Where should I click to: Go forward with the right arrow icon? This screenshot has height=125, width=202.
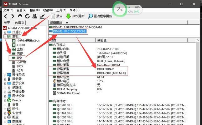13,16
